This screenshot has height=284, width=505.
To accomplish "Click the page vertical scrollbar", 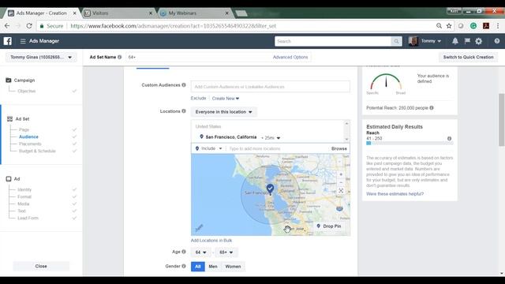I will tap(502, 120).
